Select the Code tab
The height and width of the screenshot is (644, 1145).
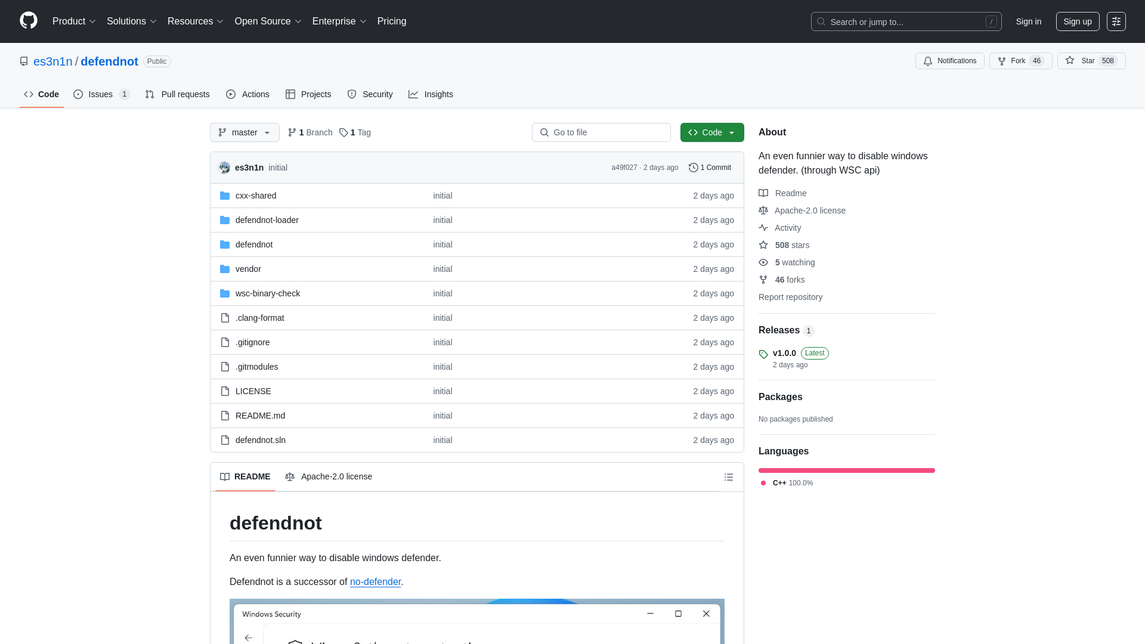41,94
